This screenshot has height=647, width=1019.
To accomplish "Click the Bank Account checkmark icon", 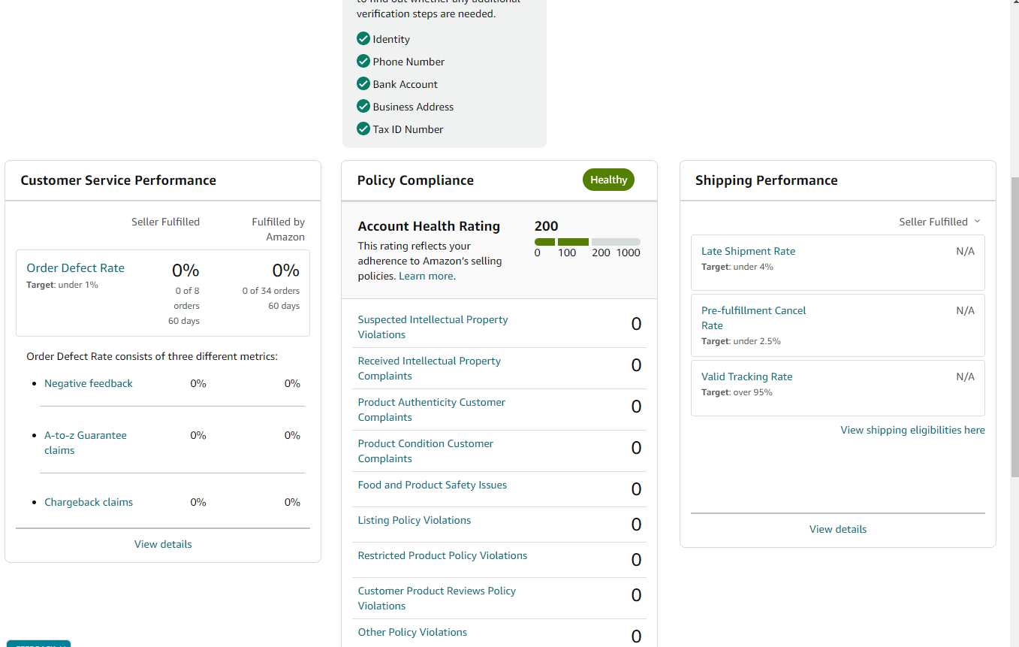I will click(363, 83).
